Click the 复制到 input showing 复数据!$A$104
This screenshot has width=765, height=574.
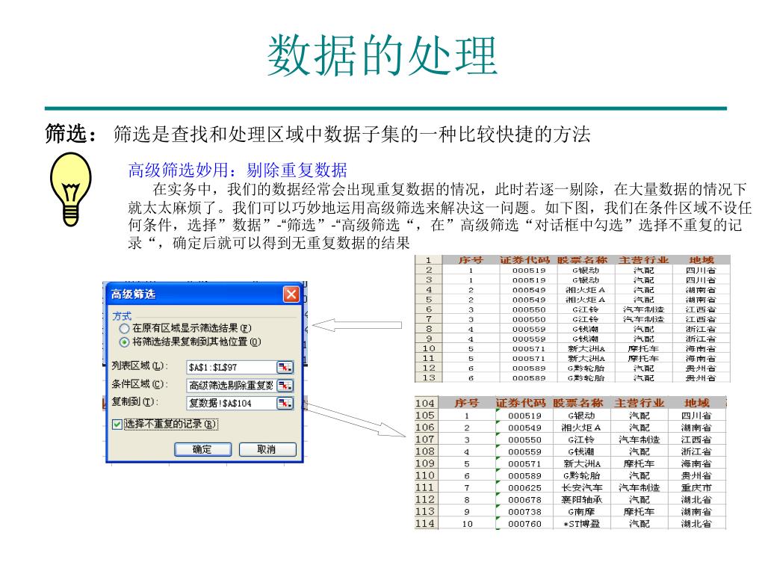click(232, 403)
